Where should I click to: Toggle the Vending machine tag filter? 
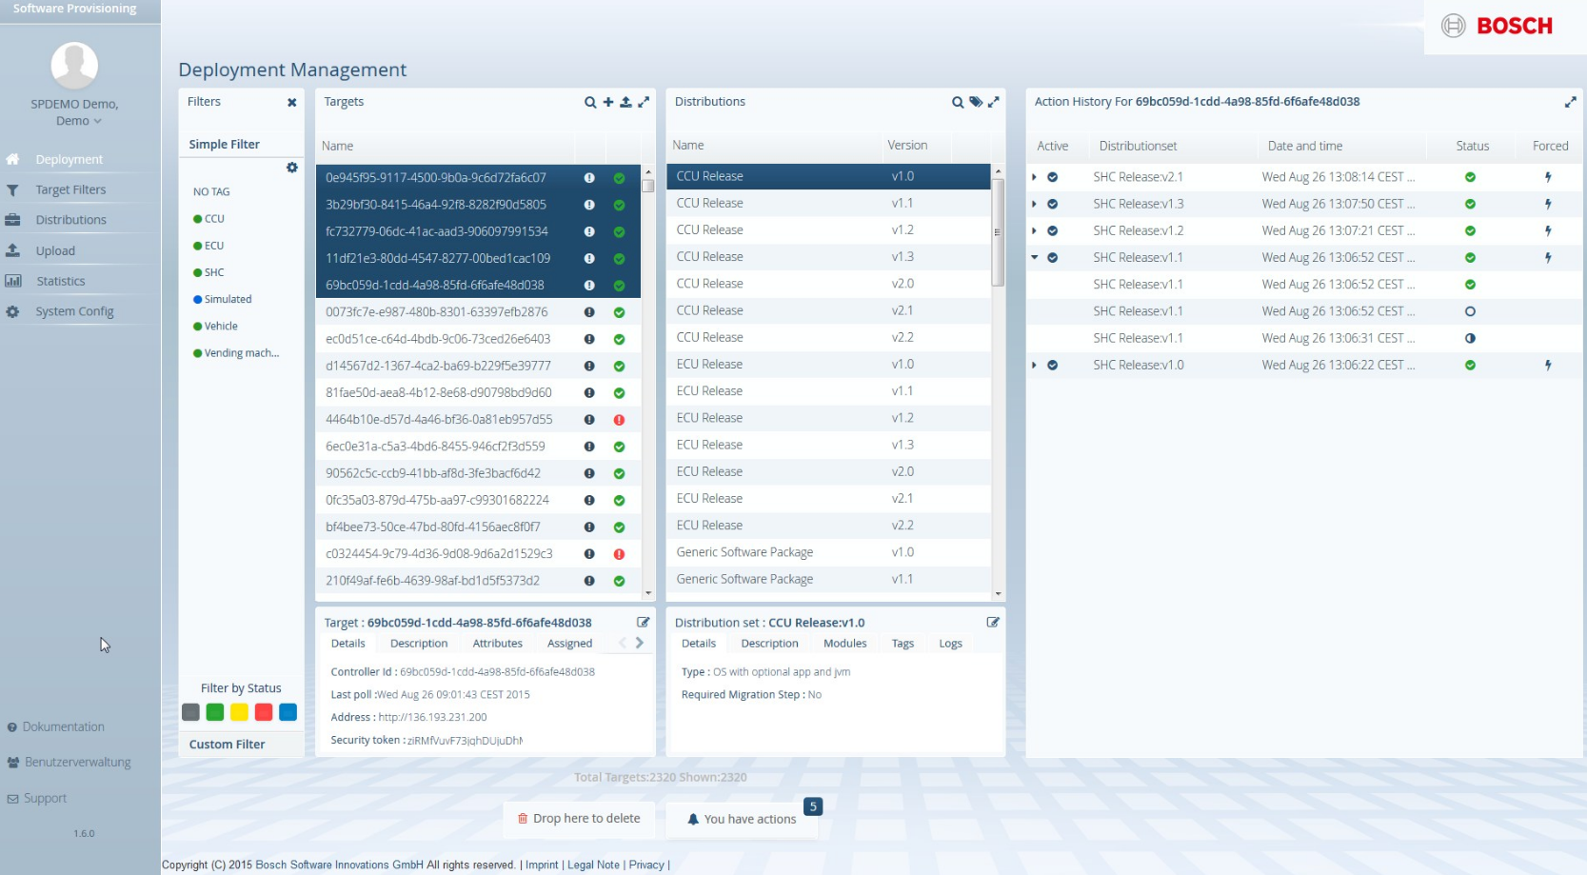(x=236, y=353)
